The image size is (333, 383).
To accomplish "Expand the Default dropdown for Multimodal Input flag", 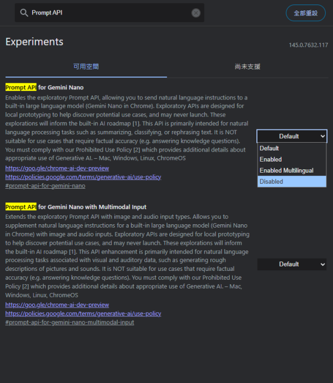I will 292,264.
